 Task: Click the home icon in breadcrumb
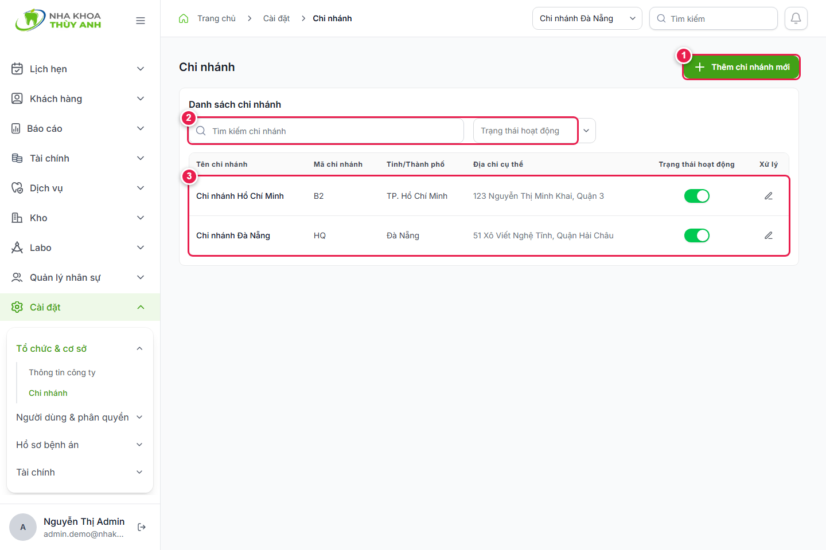coord(184,18)
